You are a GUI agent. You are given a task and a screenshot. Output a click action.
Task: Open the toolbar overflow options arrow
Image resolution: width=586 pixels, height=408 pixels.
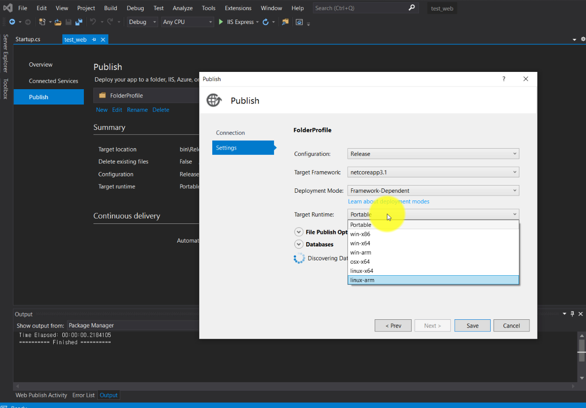[309, 23]
